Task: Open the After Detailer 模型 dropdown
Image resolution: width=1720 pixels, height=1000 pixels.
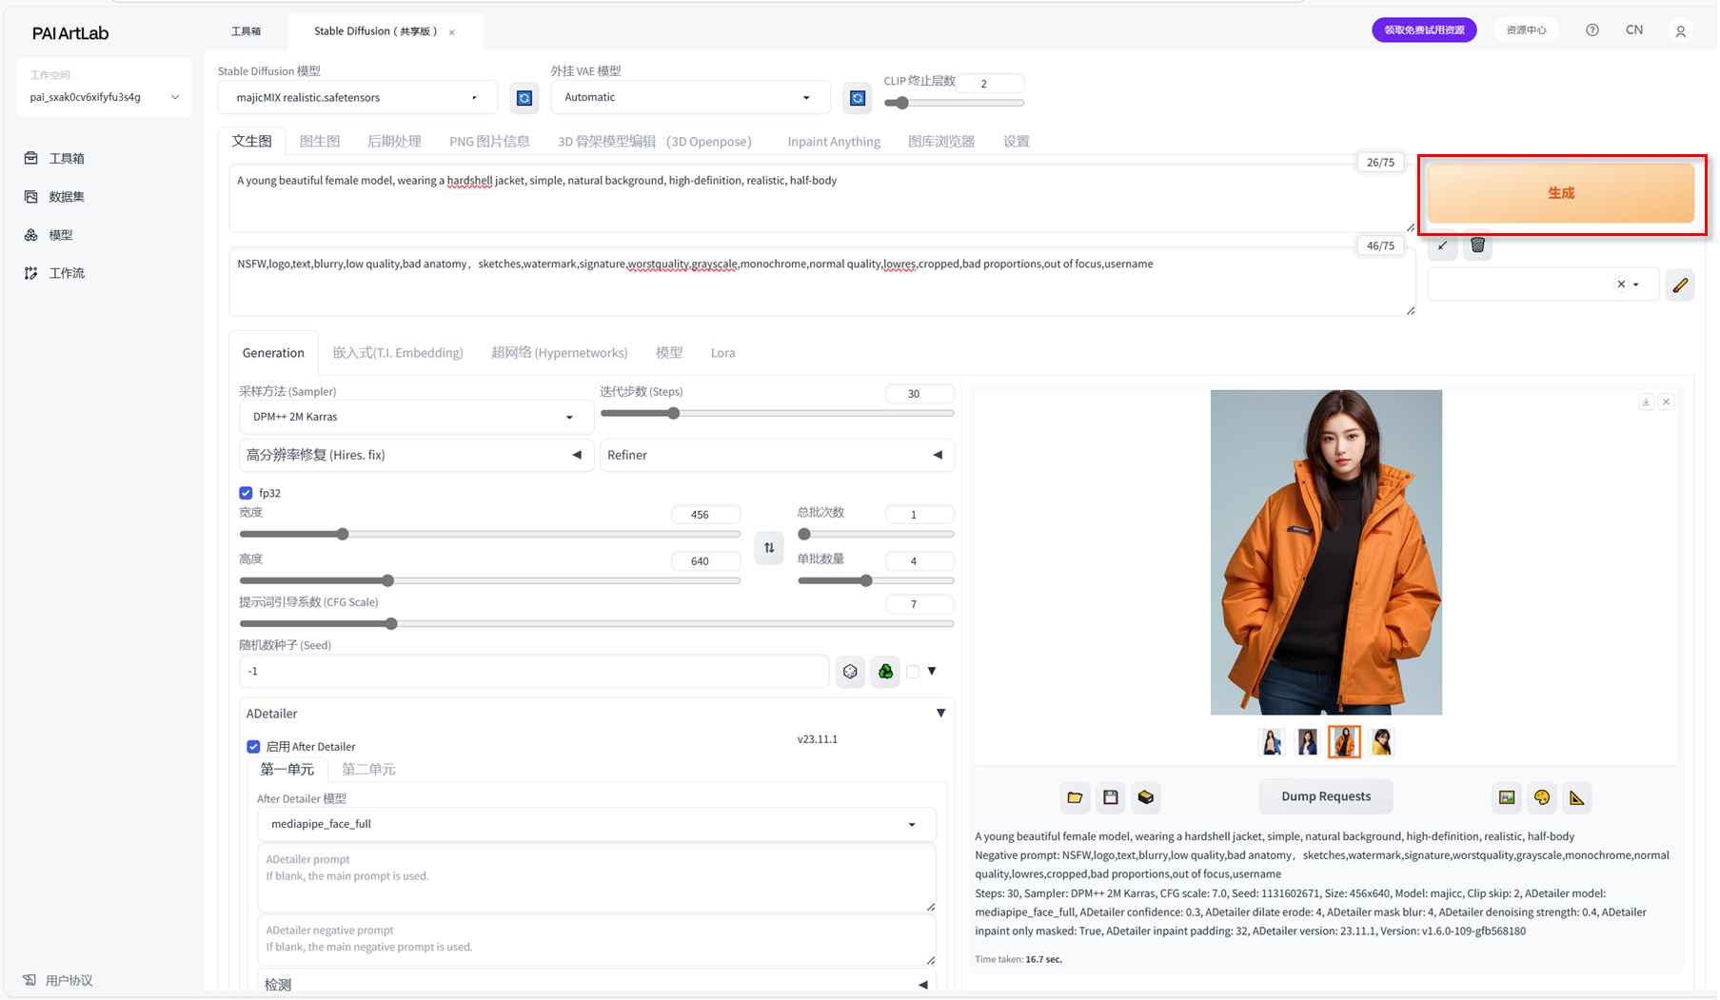Action: (596, 824)
